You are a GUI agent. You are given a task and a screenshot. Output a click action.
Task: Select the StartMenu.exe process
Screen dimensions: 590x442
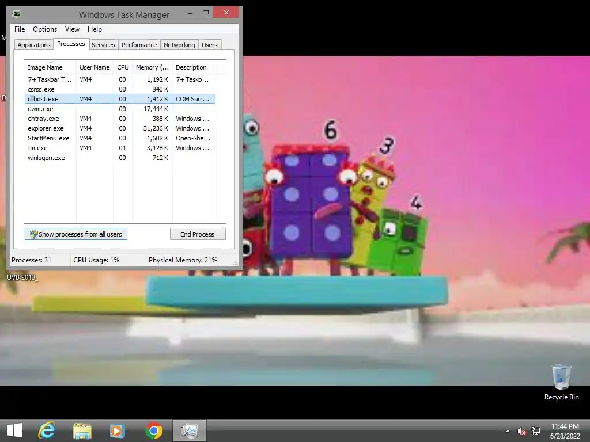120,138
